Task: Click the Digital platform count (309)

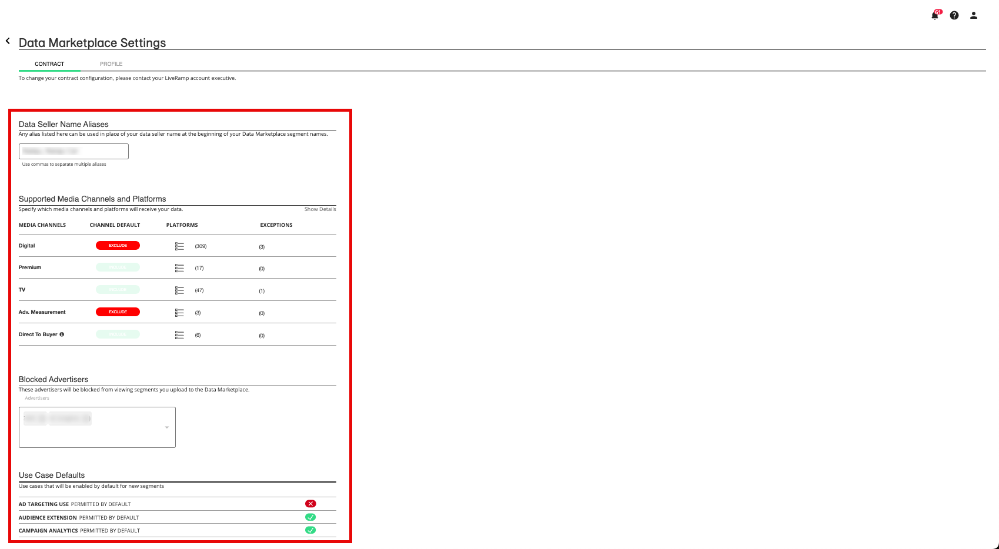Action: [201, 246]
